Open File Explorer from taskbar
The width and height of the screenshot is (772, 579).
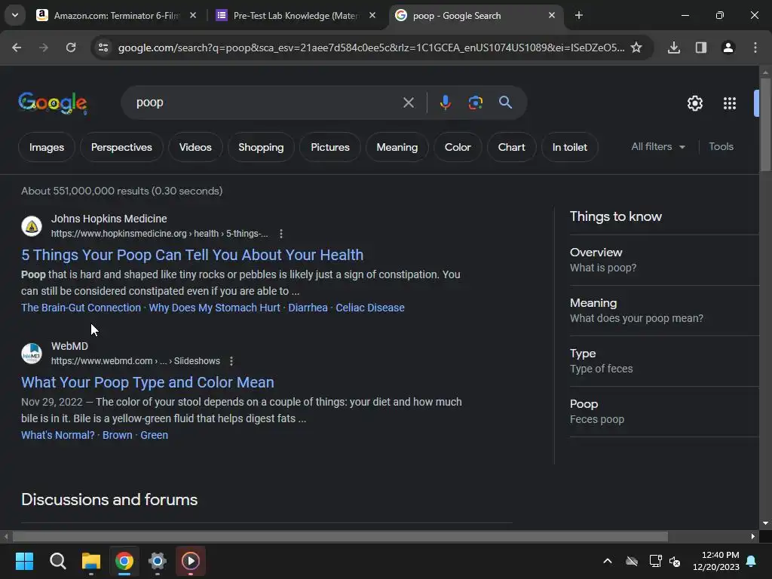(x=91, y=561)
